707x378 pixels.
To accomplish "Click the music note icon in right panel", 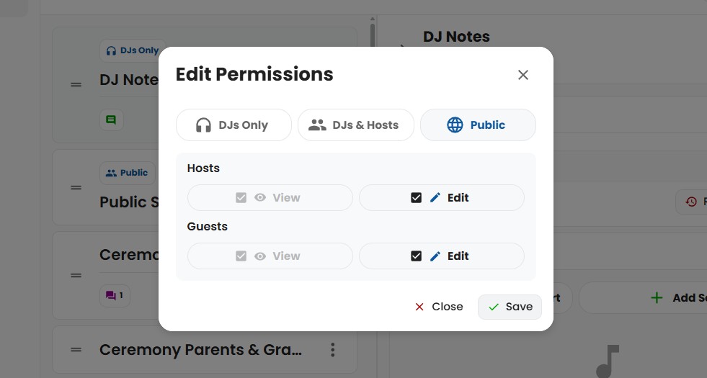I will point(608,361).
